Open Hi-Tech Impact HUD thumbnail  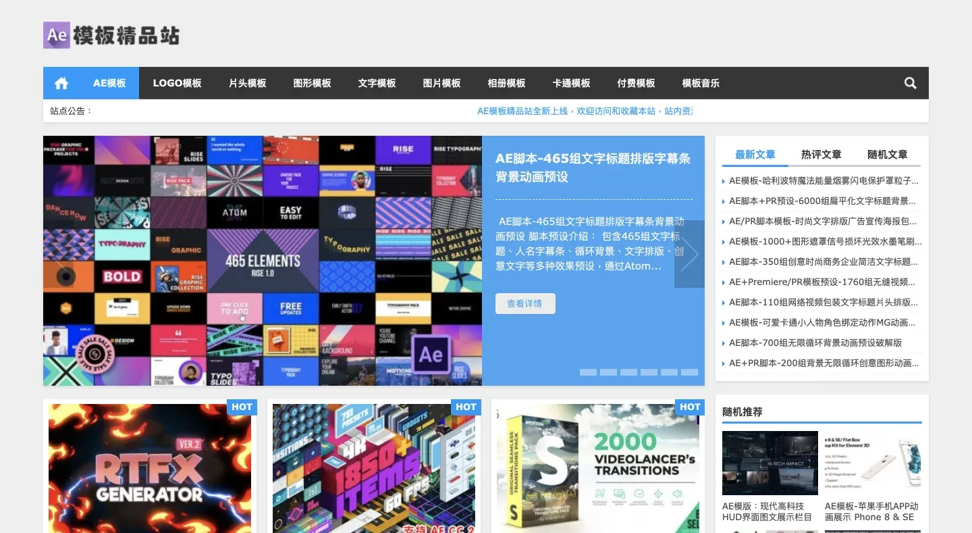770,463
